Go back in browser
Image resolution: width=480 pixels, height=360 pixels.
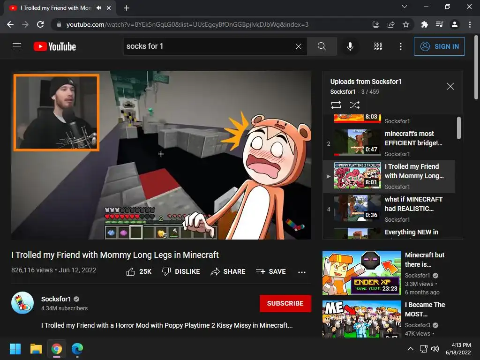pyautogui.click(x=10, y=24)
